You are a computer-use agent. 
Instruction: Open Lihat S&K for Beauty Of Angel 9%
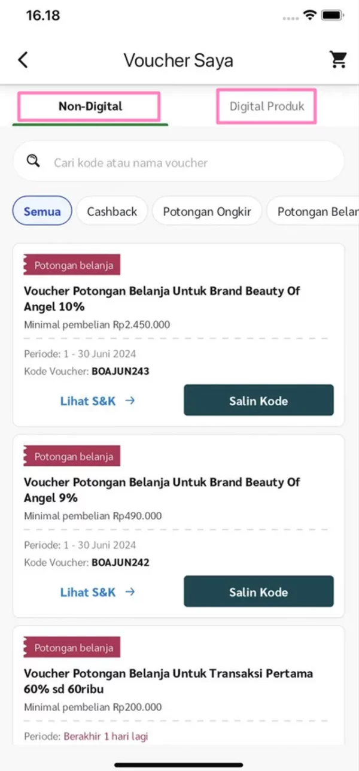(x=88, y=592)
